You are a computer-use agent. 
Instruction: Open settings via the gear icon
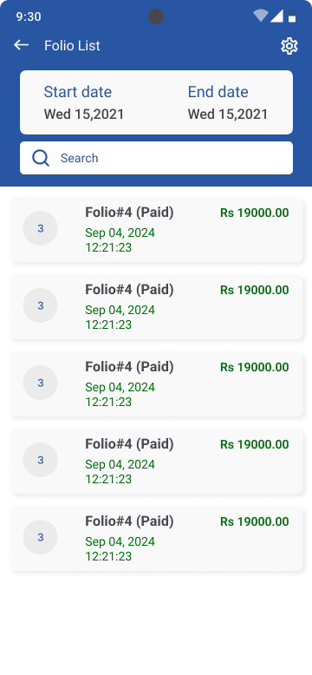tap(289, 46)
